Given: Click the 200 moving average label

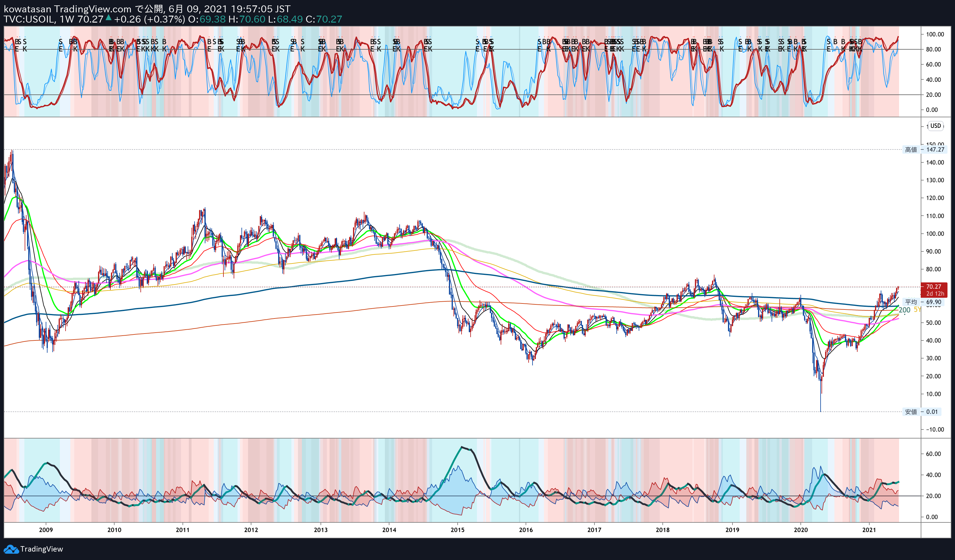Looking at the screenshot, I should (904, 310).
